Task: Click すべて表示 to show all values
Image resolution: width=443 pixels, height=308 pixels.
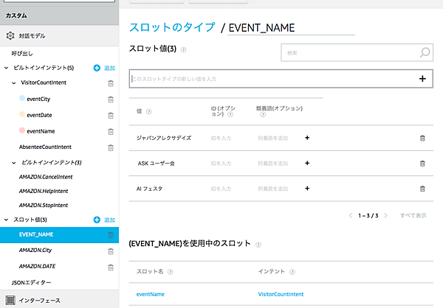Action: [x=413, y=215]
